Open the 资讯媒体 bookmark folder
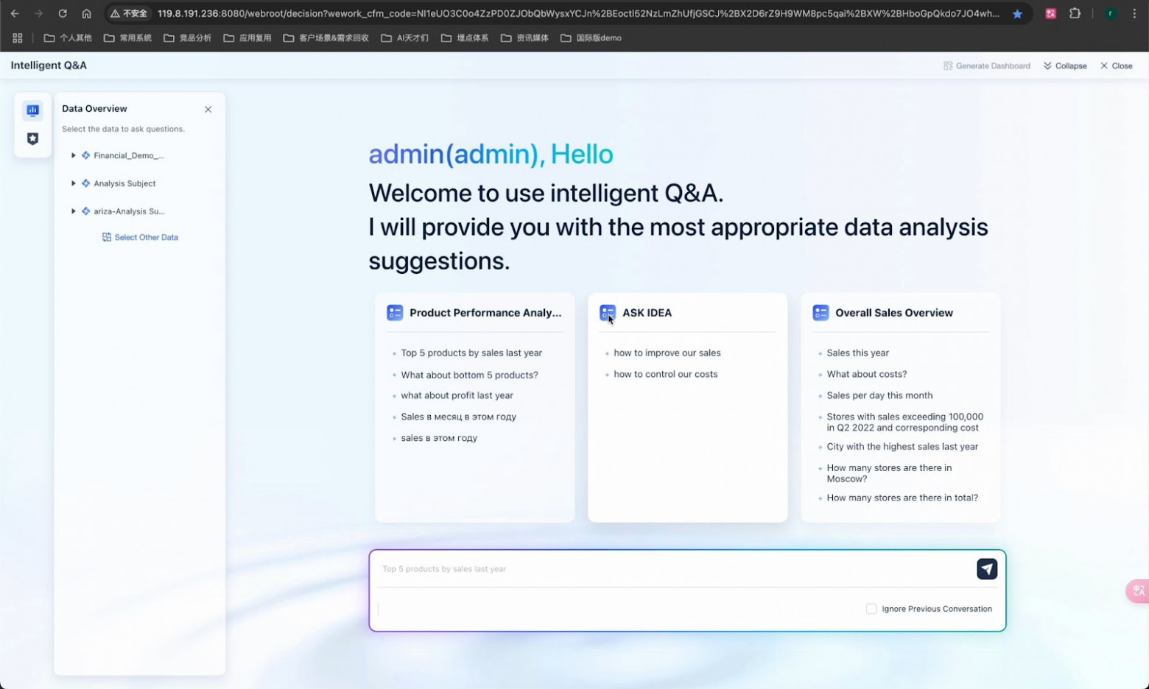This screenshot has height=689, width=1149. 524,38
